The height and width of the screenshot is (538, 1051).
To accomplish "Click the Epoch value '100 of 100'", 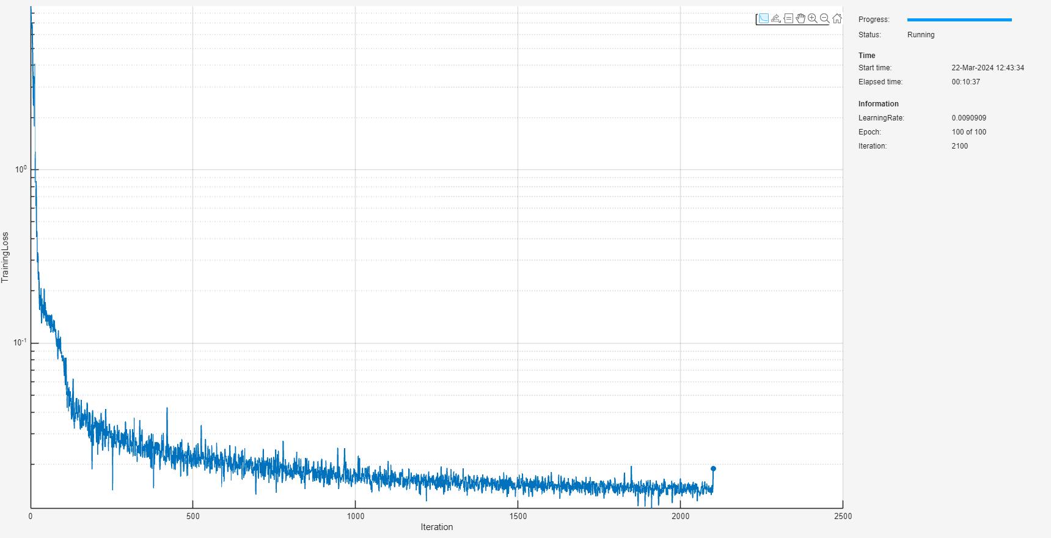I will 969,132.
